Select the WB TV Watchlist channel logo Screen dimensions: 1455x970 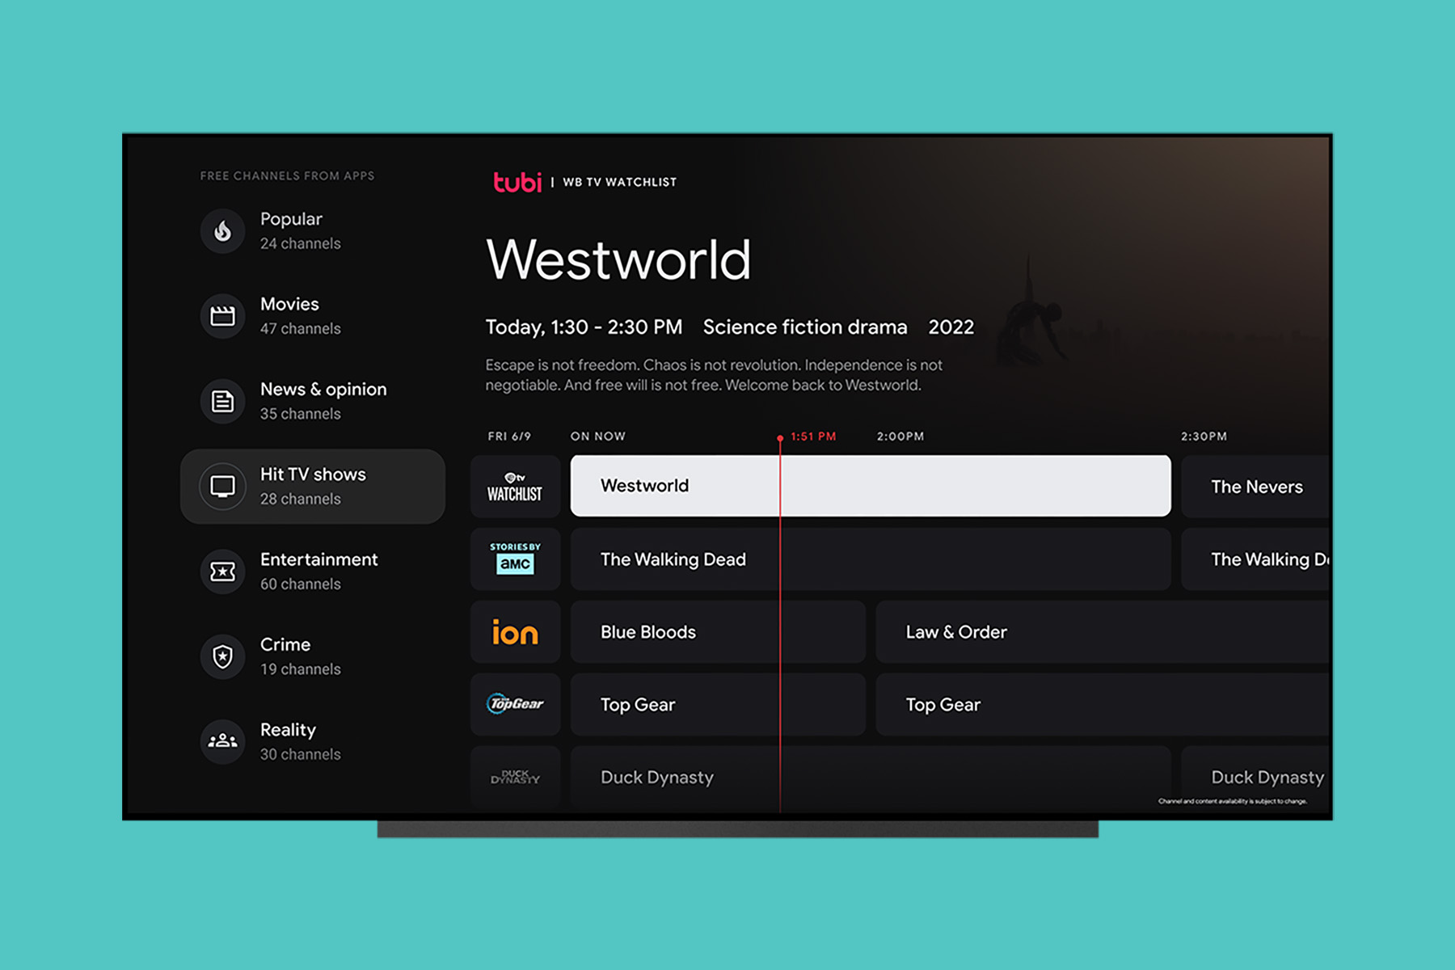(x=515, y=486)
